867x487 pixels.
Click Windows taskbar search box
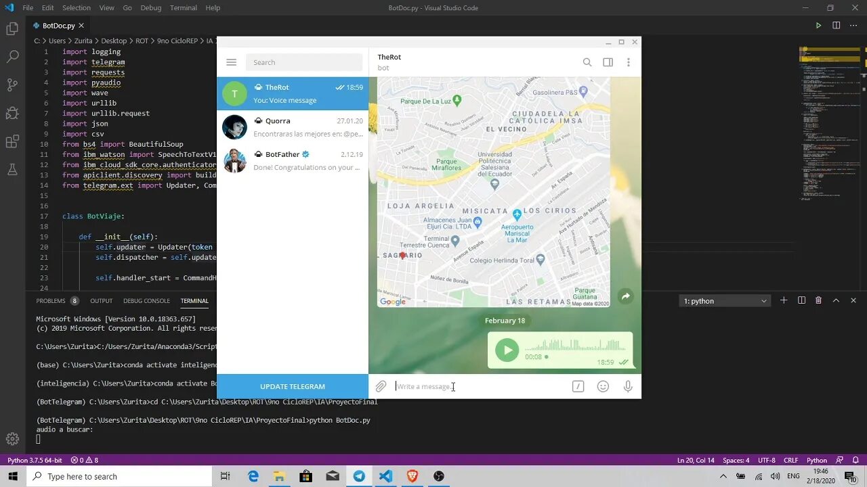(x=119, y=476)
